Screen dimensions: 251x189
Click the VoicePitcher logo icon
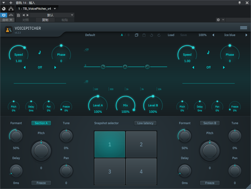click(9, 30)
